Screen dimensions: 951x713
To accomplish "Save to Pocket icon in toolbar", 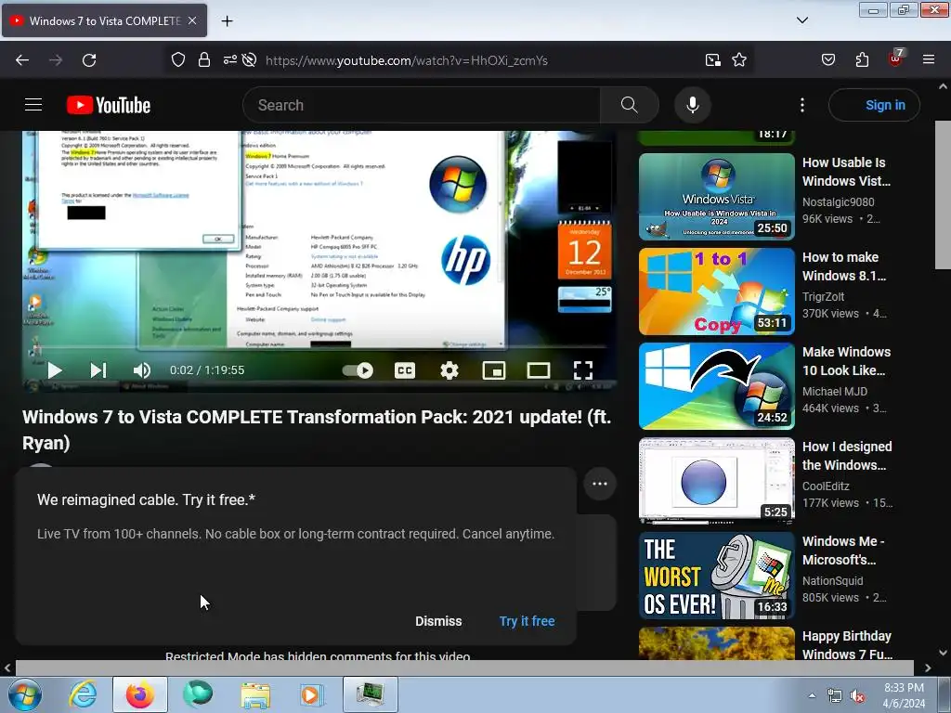I will tap(828, 60).
